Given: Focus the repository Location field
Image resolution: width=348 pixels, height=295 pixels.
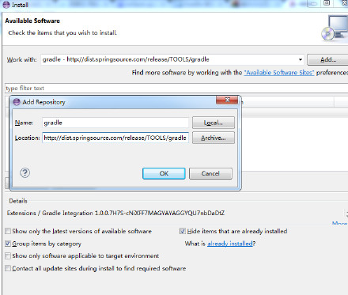Looking at the screenshot, I should (x=115, y=138).
